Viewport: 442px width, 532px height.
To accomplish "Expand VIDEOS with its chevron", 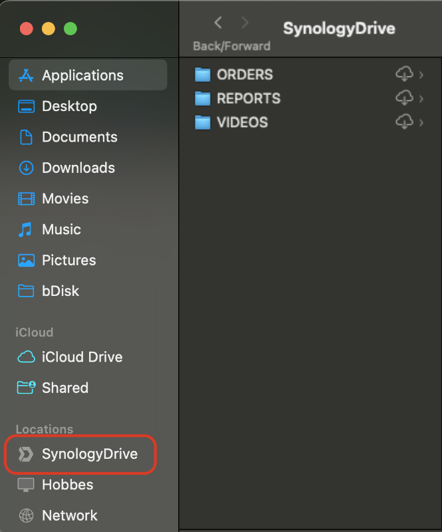I will tap(421, 122).
